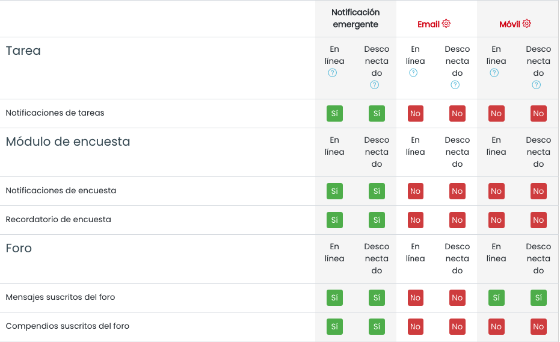
Task: Toggle Móvil offline for Recordatorio de encuesta
Action: (538, 220)
